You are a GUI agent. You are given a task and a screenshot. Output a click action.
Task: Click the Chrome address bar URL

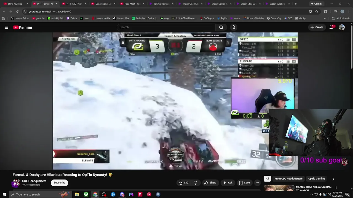[x=50, y=12]
